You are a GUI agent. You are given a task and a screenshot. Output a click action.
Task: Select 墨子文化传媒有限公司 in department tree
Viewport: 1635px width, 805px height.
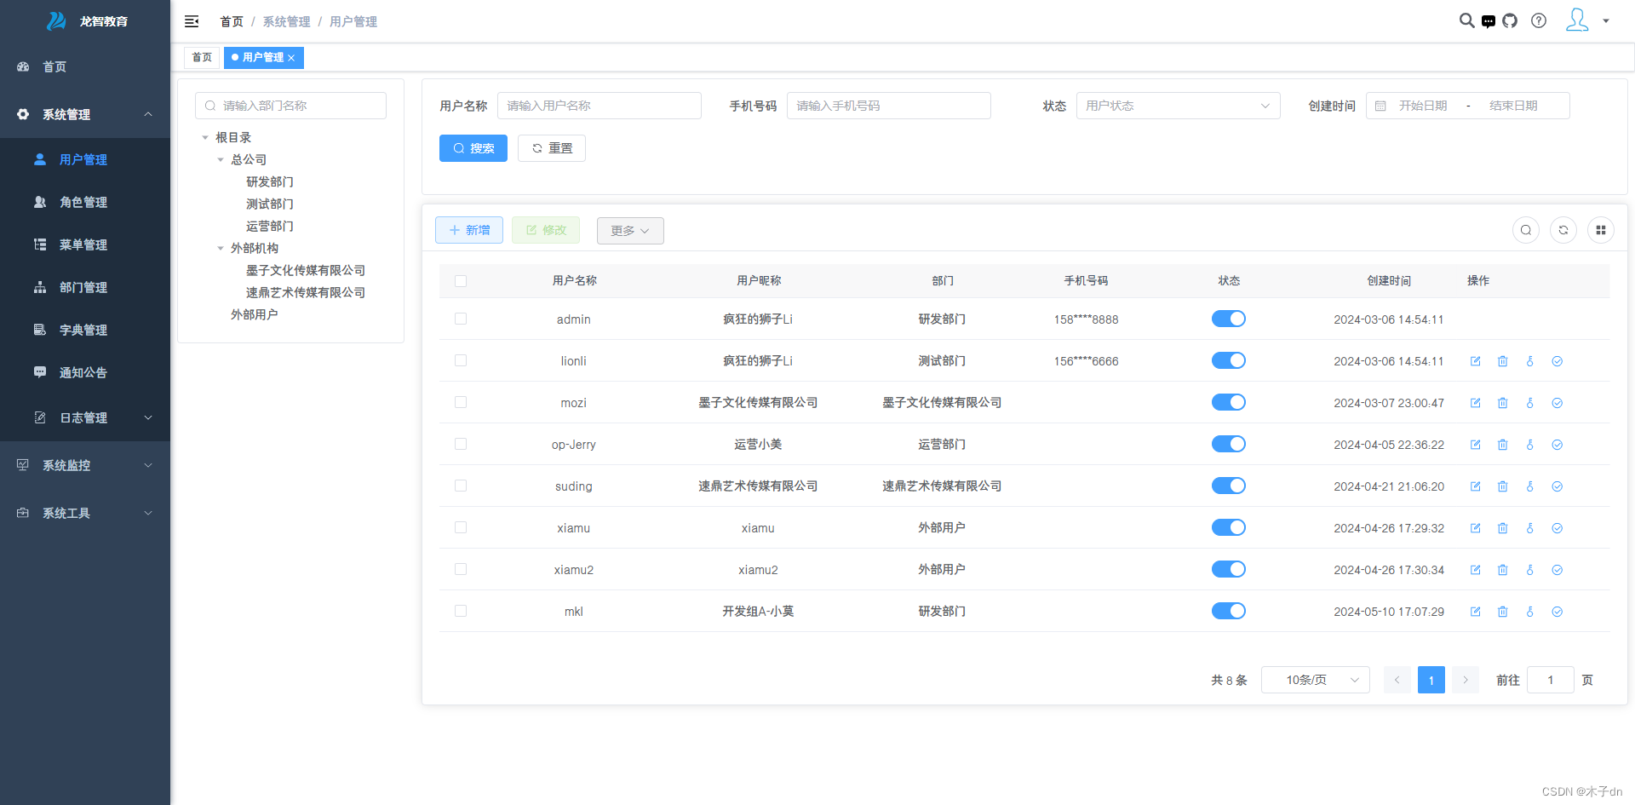pyautogui.click(x=306, y=270)
